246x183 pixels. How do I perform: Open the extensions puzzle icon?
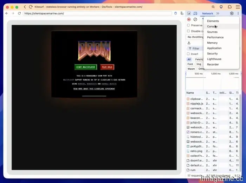[x=229, y=7]
